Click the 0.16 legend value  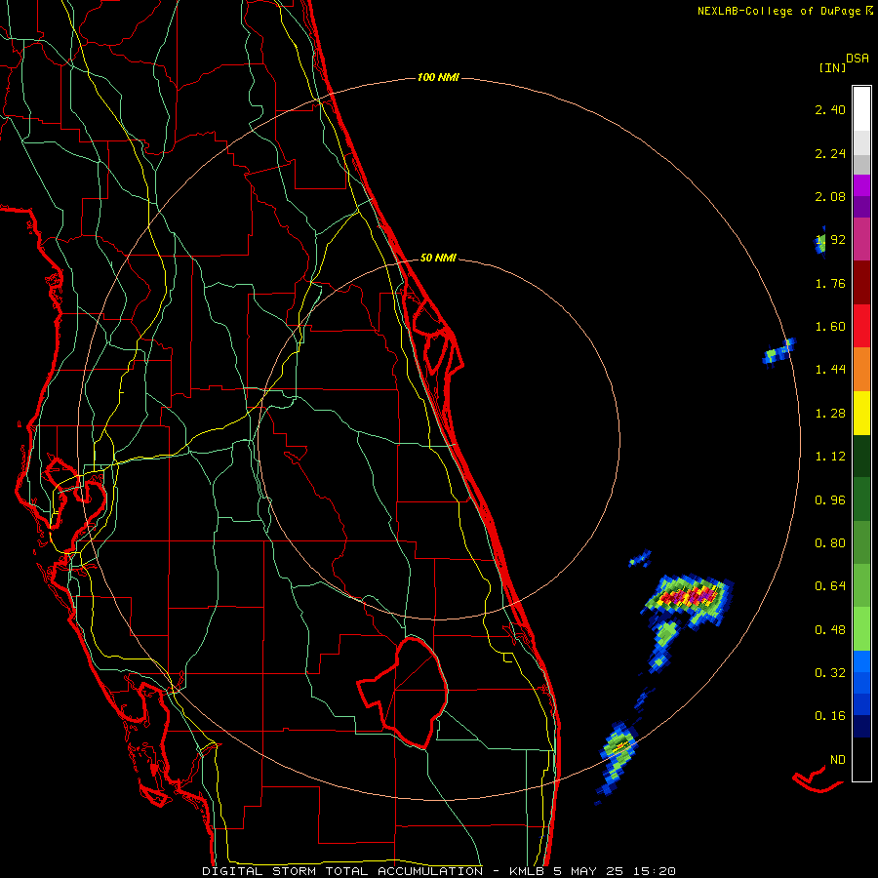coord(830,716)
